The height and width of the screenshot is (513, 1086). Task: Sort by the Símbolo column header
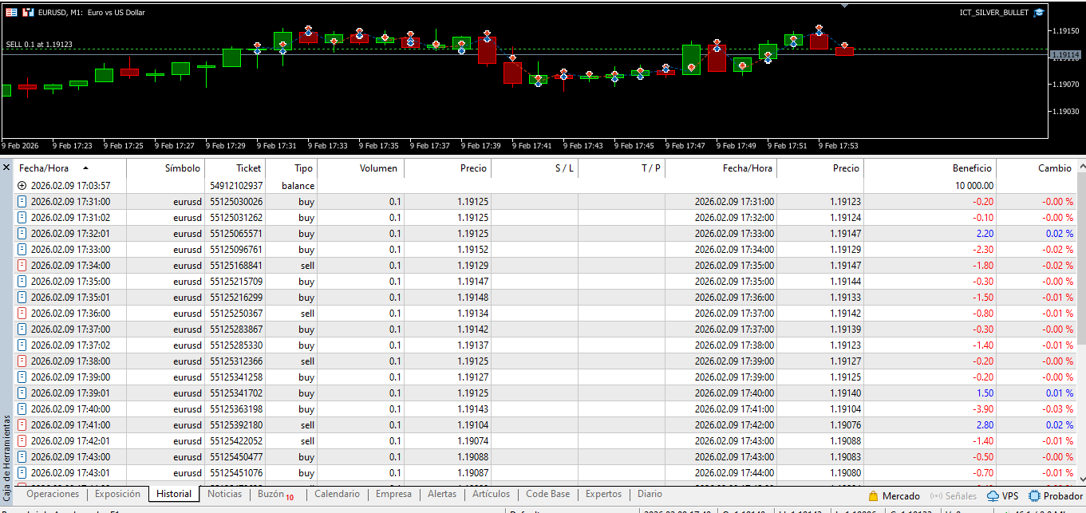click(182, 168)
